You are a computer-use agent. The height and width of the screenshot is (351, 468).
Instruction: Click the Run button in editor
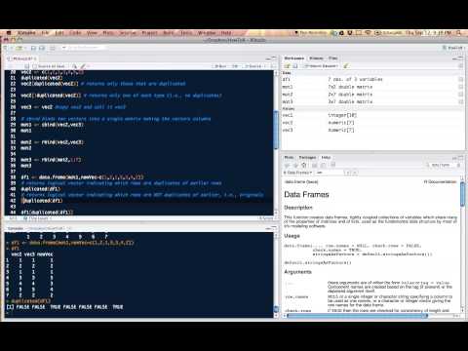click(x=220, y=66)
